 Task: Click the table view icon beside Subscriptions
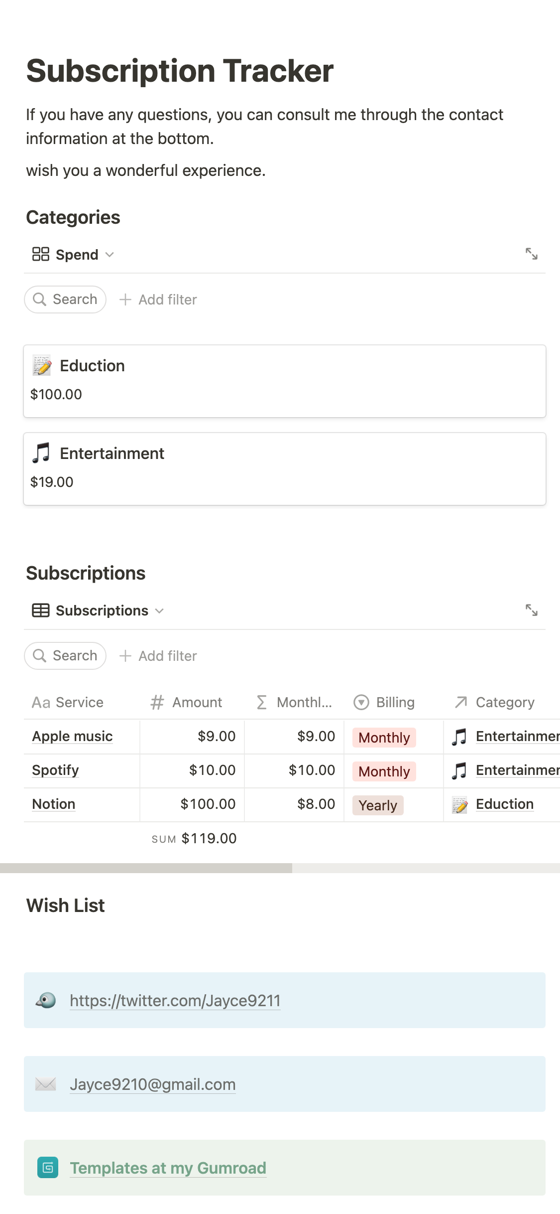pyautogui.click(x=41, y=610)
